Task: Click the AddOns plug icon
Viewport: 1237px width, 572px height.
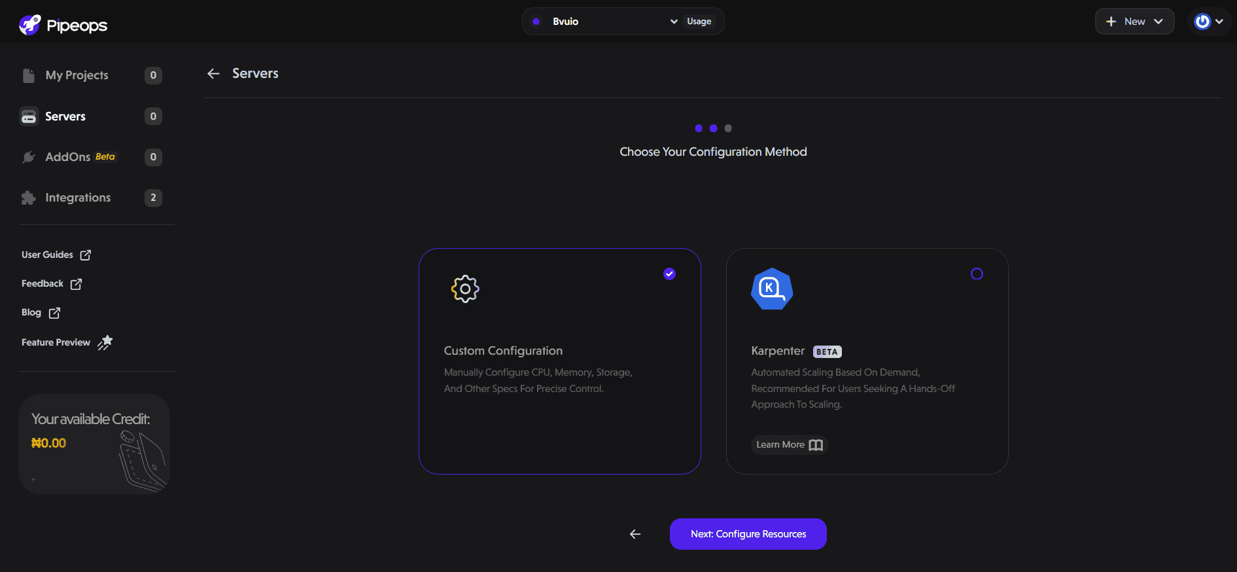Action: point(29,157)
